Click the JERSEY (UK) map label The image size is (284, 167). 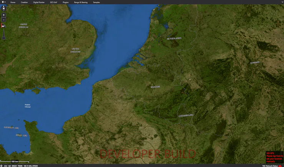tap(22, 136)
